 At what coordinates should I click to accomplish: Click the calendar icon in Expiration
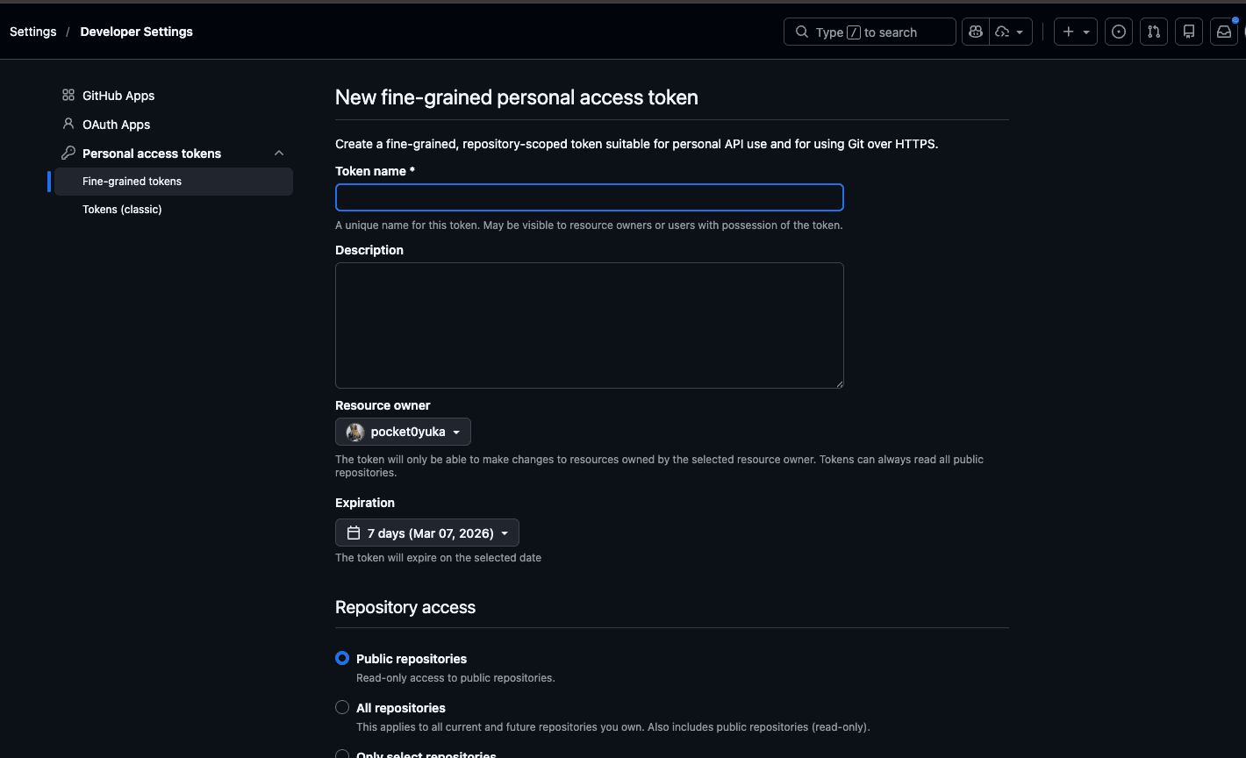pyautogui.click(x=354, y=533)
